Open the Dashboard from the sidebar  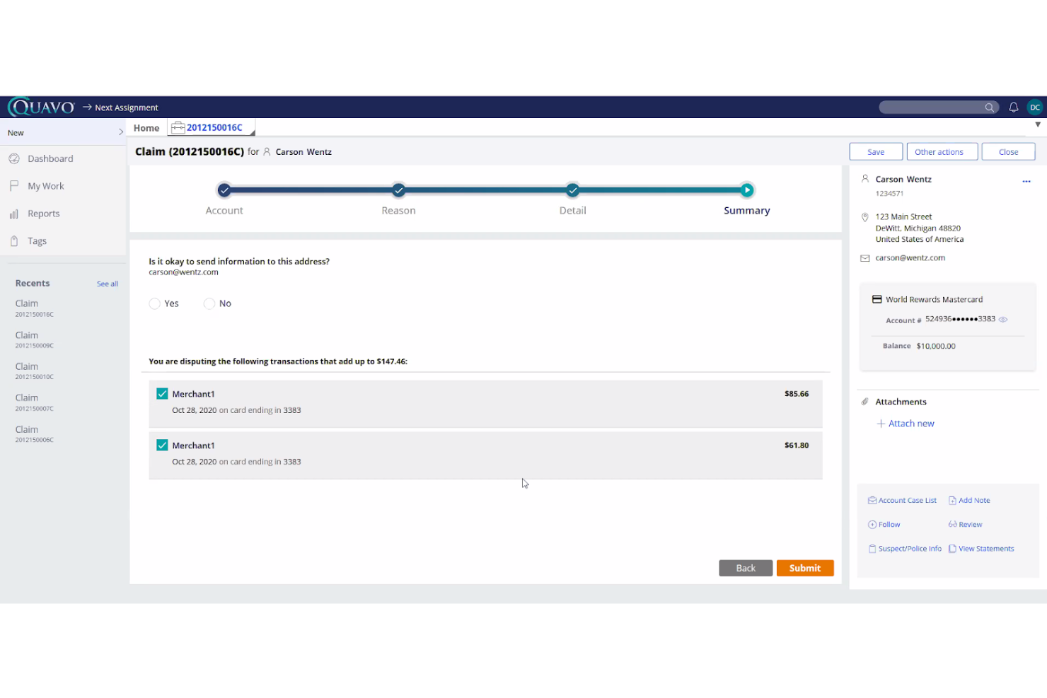click(50, 158)
